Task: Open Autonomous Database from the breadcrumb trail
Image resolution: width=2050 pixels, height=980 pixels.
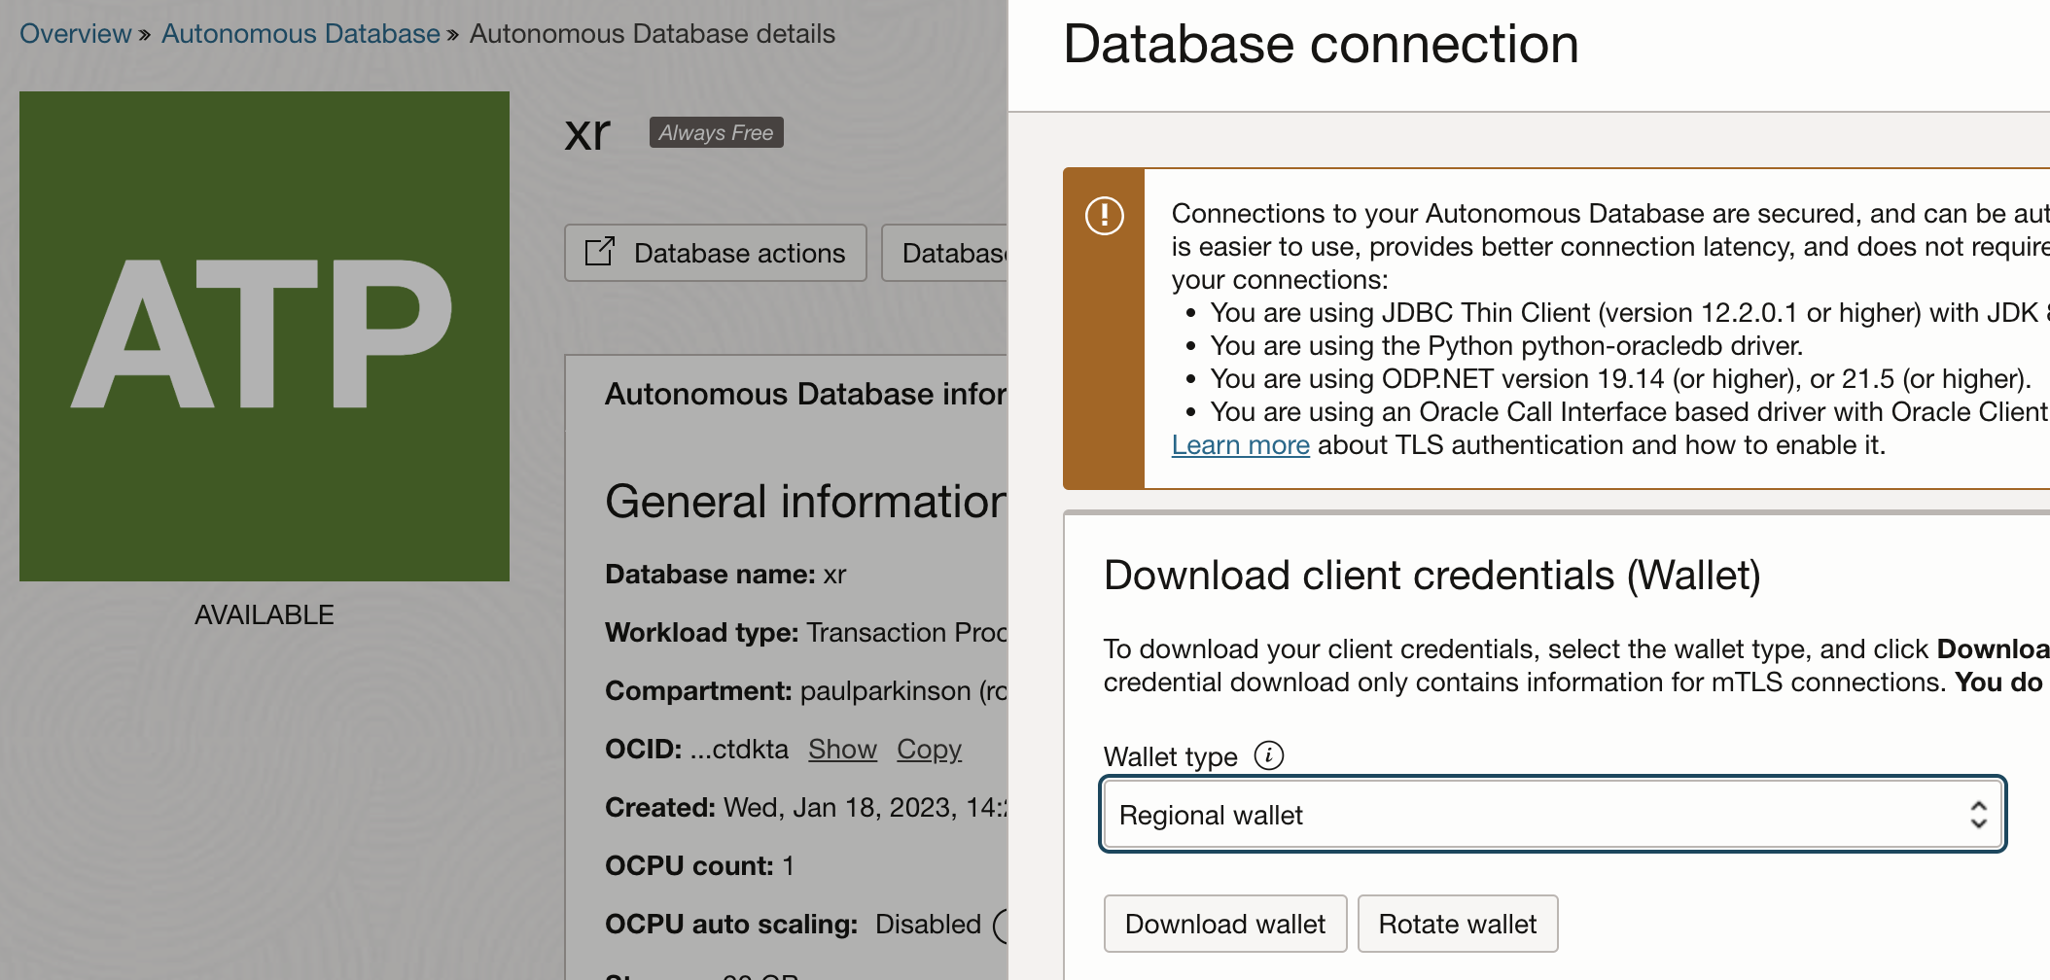Action: pyautogui.click(x=300, y=33)
